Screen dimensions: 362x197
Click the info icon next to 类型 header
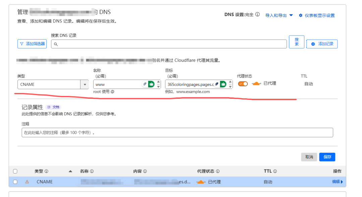46,171
